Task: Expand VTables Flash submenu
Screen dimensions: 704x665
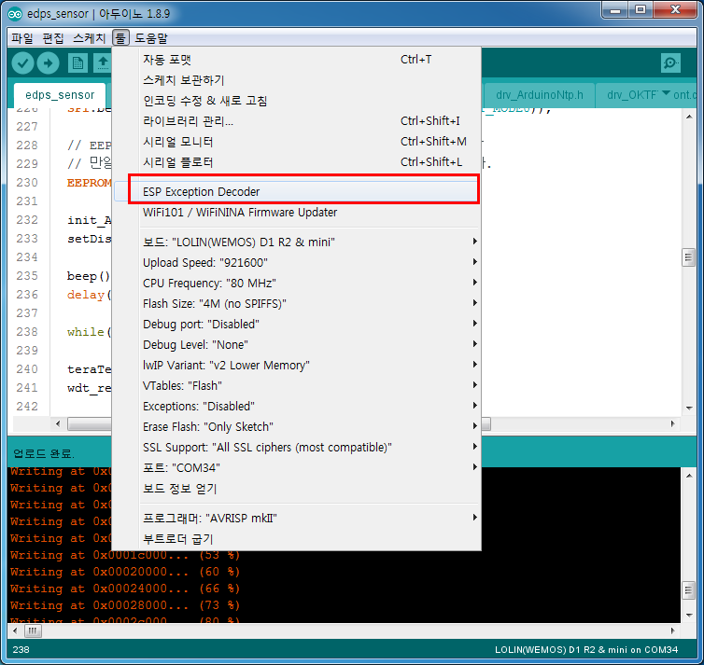Action: (x=297, y=385)
